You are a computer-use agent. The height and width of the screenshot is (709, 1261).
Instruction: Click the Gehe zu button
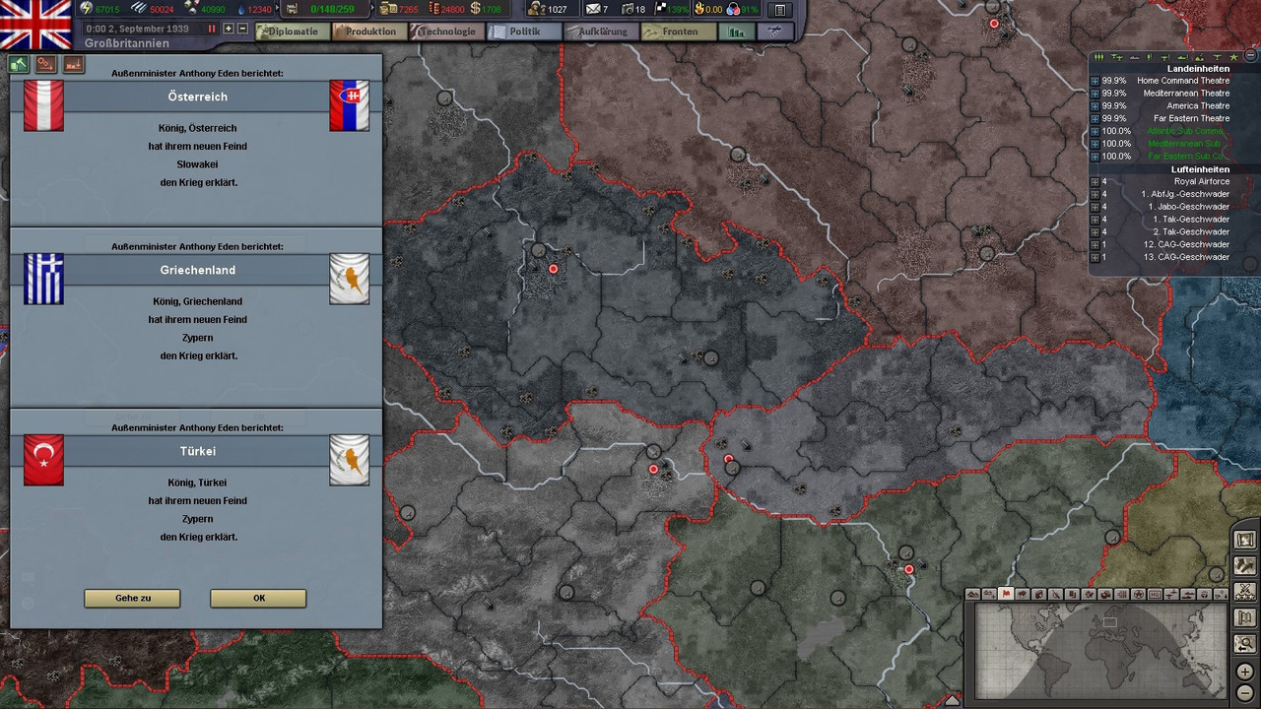(132, 598)
